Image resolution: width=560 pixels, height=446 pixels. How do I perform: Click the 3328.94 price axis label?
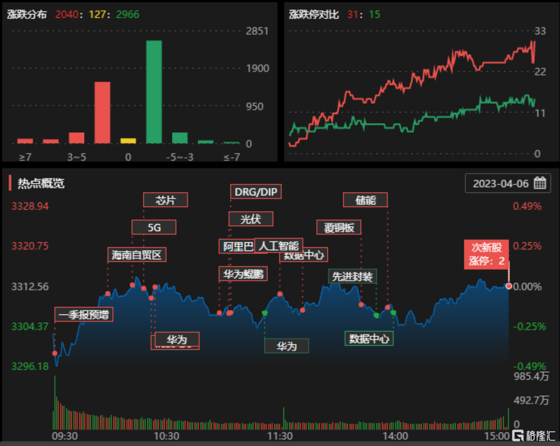tap(30, 206)
